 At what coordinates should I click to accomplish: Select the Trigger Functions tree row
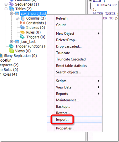point(31,46)
